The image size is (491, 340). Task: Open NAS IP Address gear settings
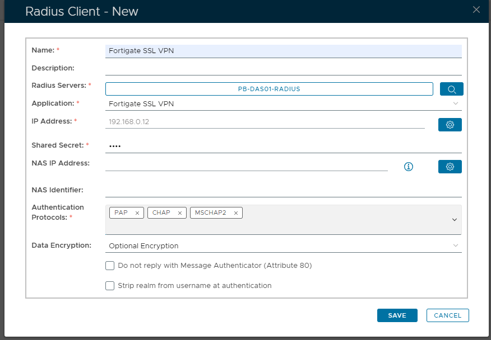[x=450, y=167]
